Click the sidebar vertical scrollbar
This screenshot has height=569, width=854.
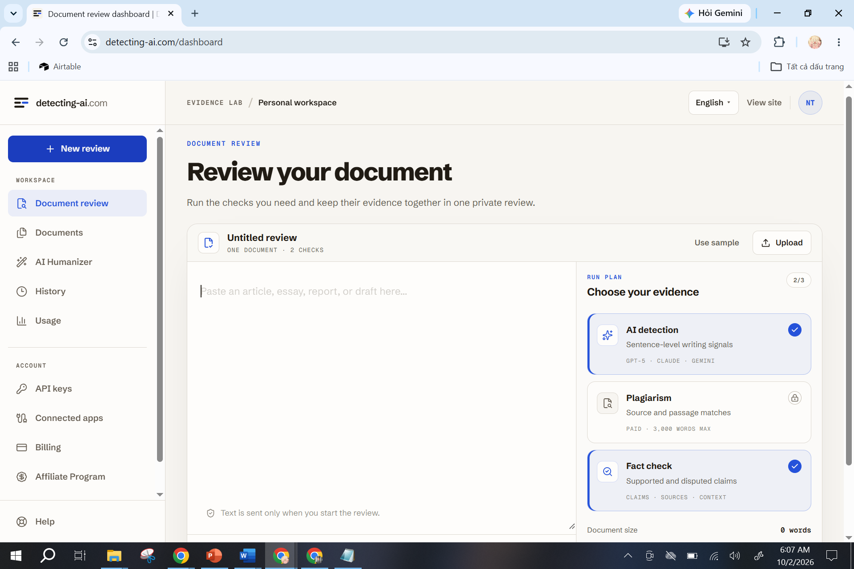tap(160, 299)
